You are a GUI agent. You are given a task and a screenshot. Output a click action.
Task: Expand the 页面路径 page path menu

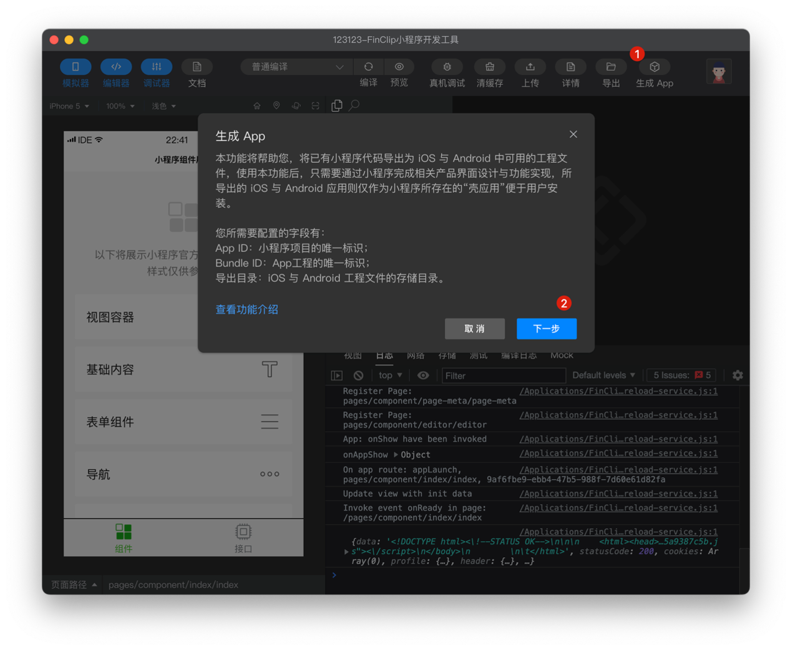coord(74,585)
